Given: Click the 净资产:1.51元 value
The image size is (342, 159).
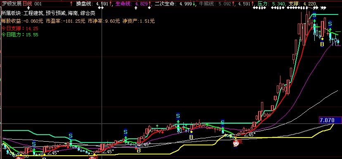Looking at the screenshot, I should coord(138,21).
